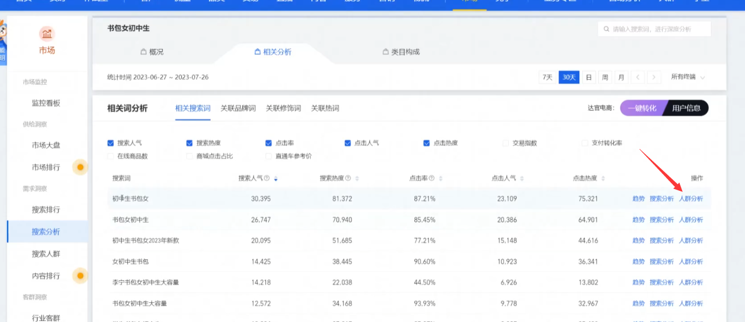The image size is (745, 322).
Task: Open 人群分析 for 初中生书包女
Action: (x=691, y=198)
